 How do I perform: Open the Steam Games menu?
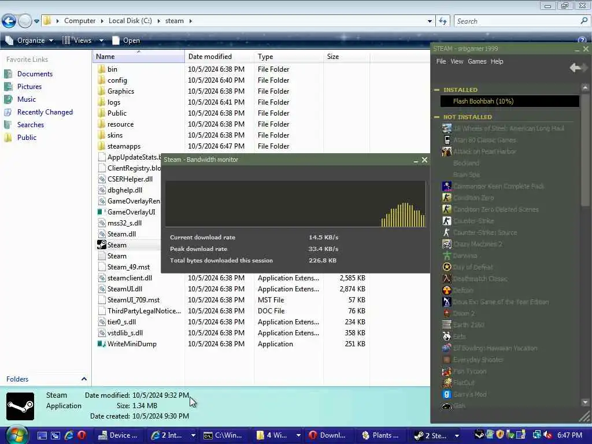[477, 61]
